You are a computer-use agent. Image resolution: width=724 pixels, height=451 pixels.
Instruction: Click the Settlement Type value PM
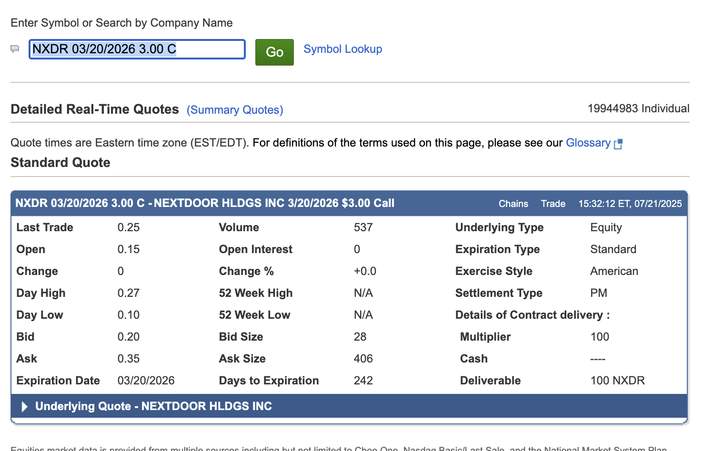pos(599,293)
